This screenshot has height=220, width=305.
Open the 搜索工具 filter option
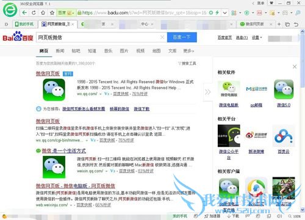(x=187, y=63)
